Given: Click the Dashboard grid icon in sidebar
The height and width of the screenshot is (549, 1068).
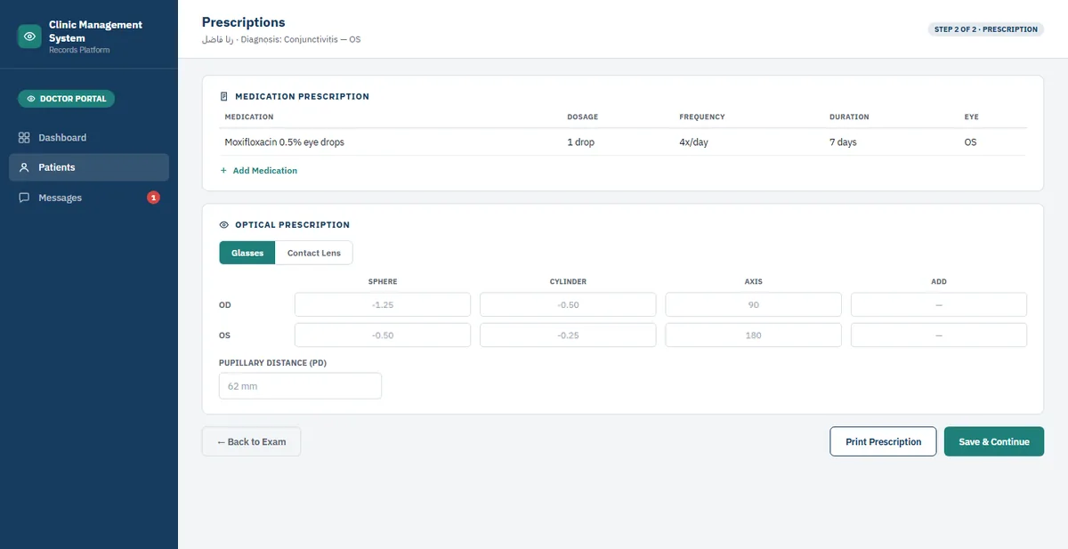Looking at the screenshot, I should point(24,138).
